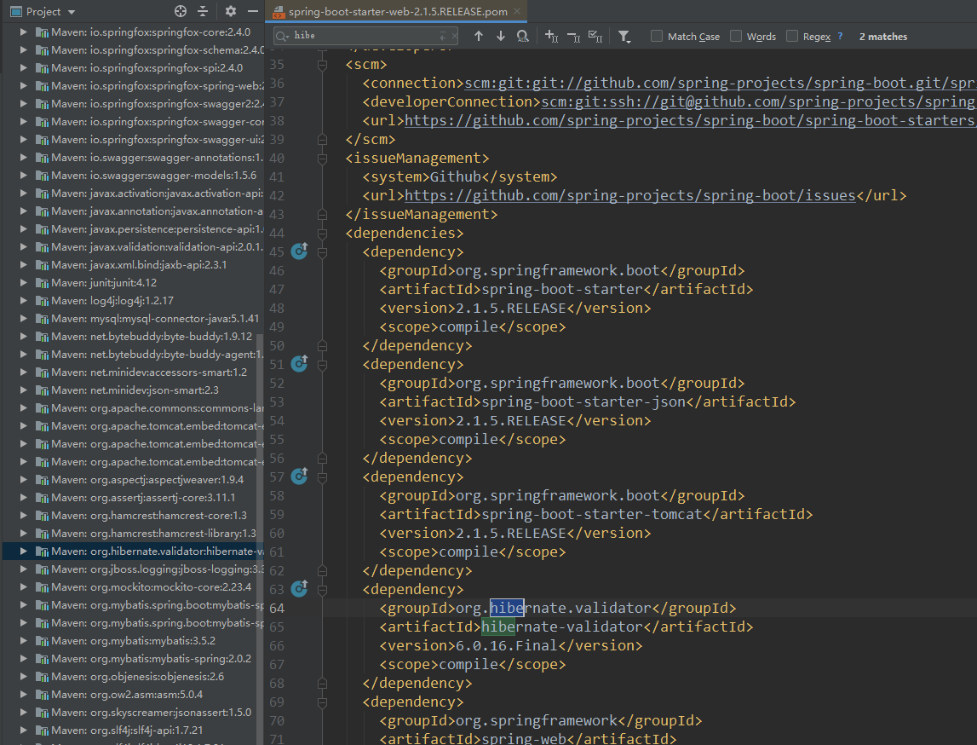Image resolution: width=977 pixels, height=745 pixels.
Task: Go to next search occurrence arrow
Action: [x=501, y=36]
